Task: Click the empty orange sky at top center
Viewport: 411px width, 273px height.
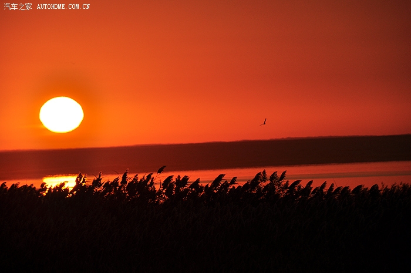Action: (x=206, y=29)
